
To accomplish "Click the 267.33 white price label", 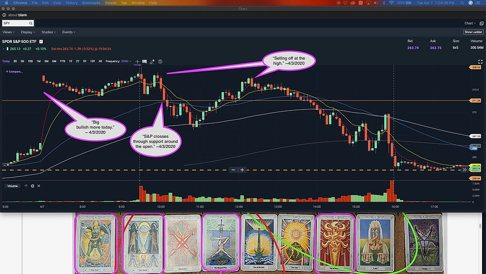I will coord(476,136).
